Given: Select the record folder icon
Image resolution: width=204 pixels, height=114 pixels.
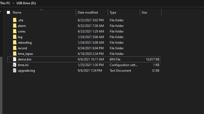Looking at the screenshot, I should [x=15, y=48].
